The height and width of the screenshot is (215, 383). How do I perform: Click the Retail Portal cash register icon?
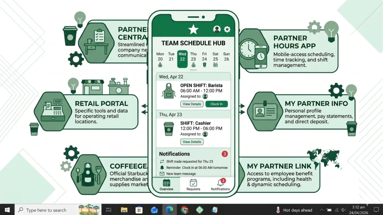[53, 111]
